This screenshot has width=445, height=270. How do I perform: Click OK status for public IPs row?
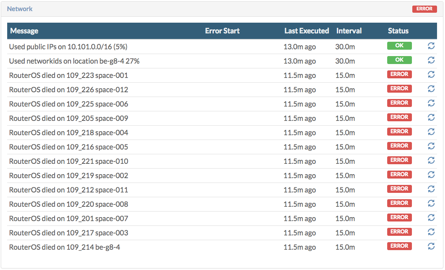coord(399,46)
